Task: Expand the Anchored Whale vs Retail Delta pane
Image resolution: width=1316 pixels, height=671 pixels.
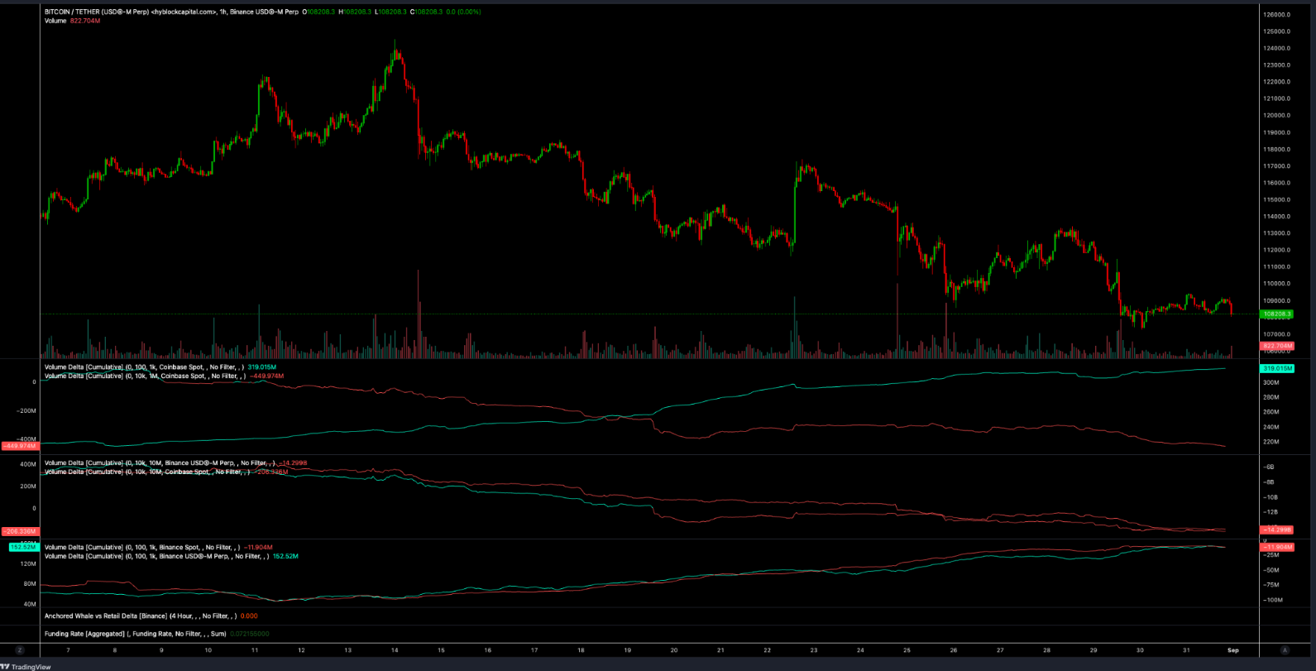Action: pyautogui.click(x=139, y=616)
